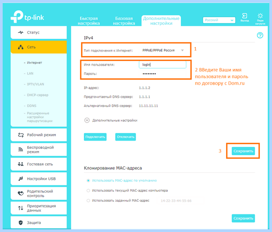Viewport: 272px width, 232px height.
Task: Click the Приоритезация данных arrows icon
Action: click(21, 208)
